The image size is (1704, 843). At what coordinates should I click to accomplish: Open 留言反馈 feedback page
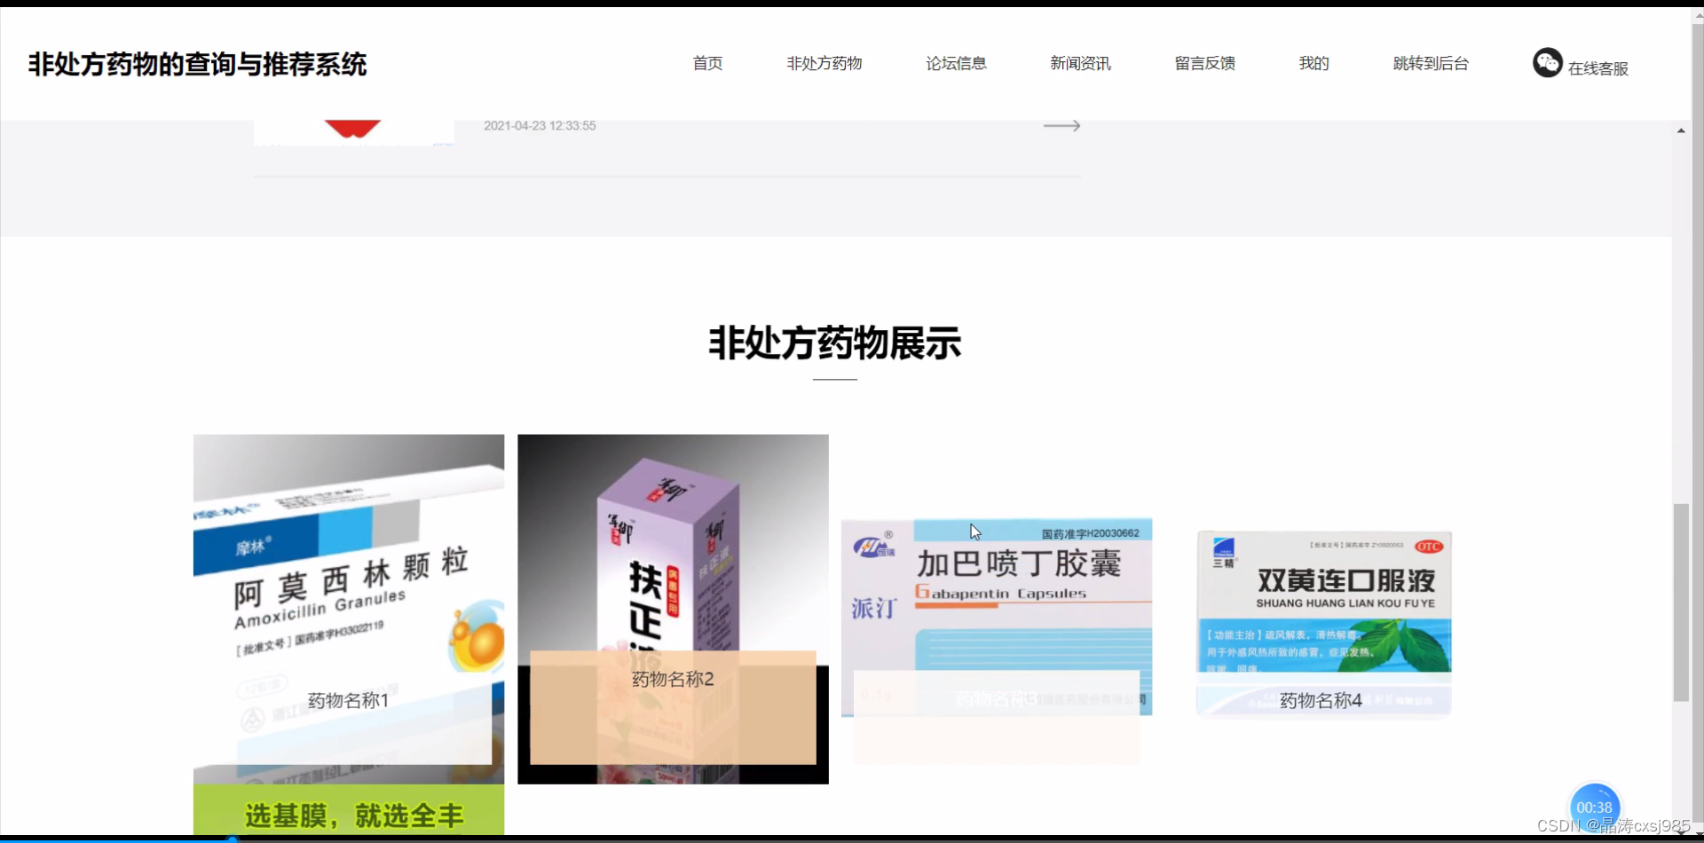[1203, 63]
